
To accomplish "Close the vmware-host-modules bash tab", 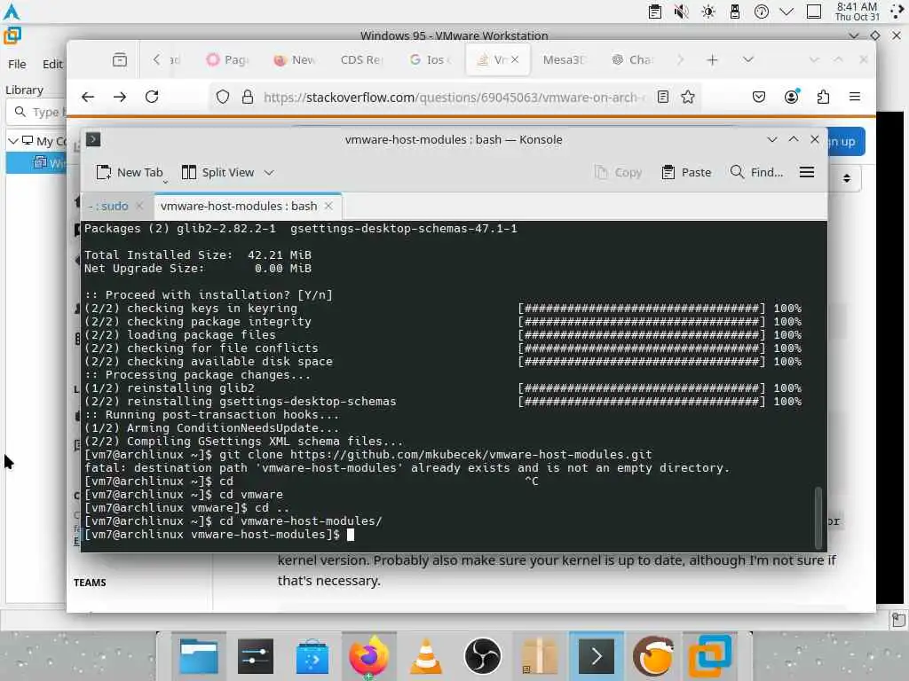I will (328, 206).
